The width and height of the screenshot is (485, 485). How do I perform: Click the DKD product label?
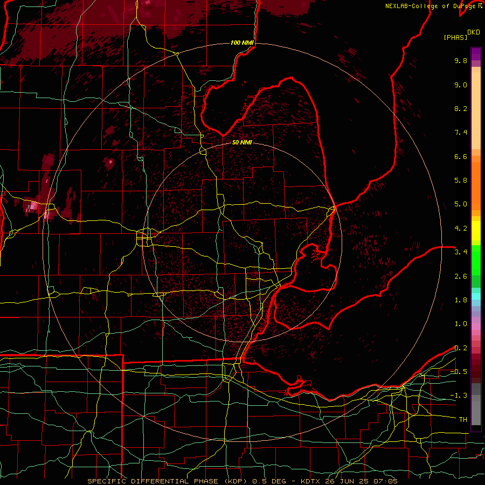tap(474, 32)
